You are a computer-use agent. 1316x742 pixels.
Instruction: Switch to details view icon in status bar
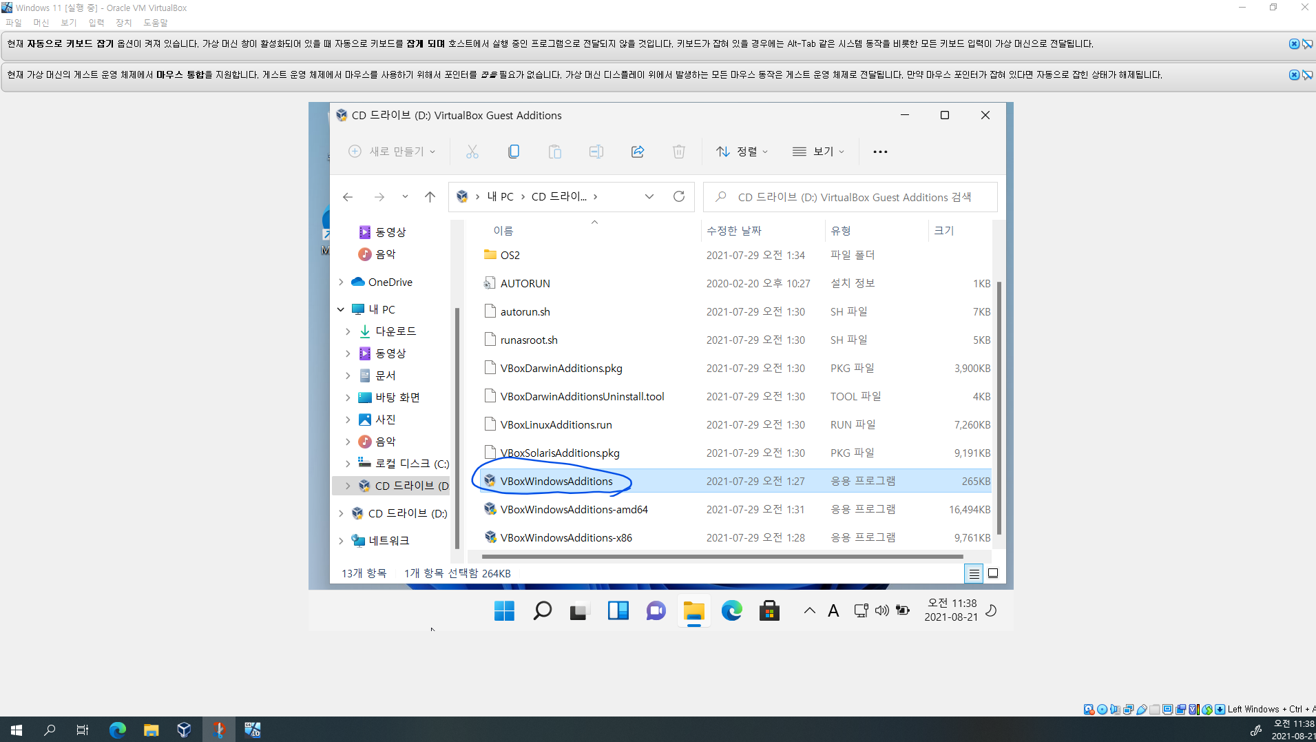pos(974,573)
